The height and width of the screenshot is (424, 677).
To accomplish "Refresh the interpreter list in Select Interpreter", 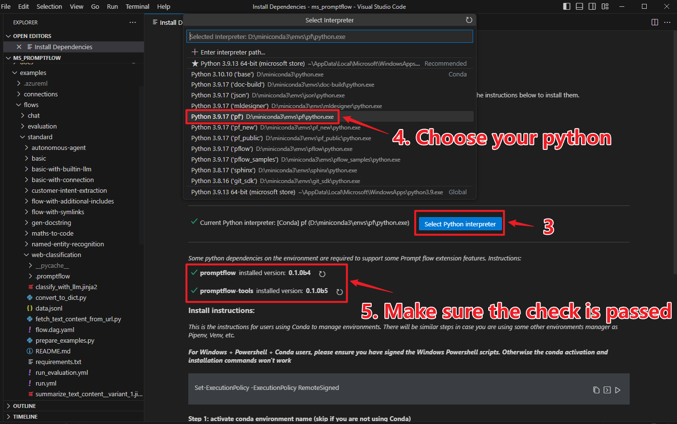I will point(469,19).
